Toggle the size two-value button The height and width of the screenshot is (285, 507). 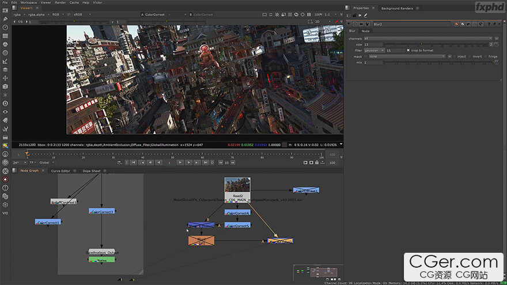click(491, 44)
